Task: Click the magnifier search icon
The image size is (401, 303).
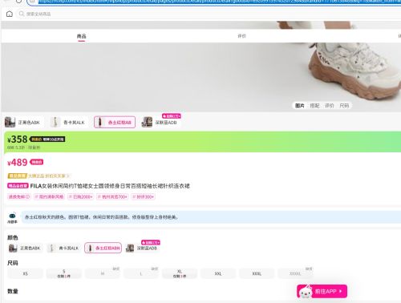Action: point(22,14)
